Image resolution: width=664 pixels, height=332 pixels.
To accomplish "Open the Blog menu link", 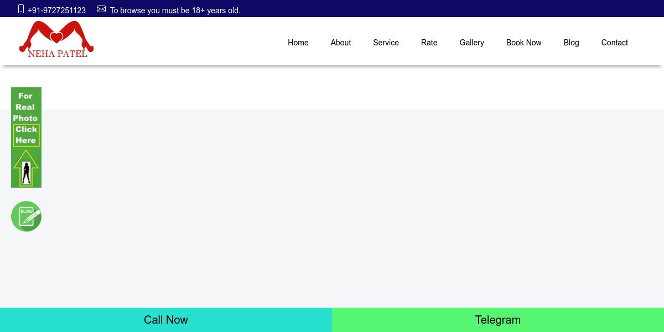I will (572, 43).
